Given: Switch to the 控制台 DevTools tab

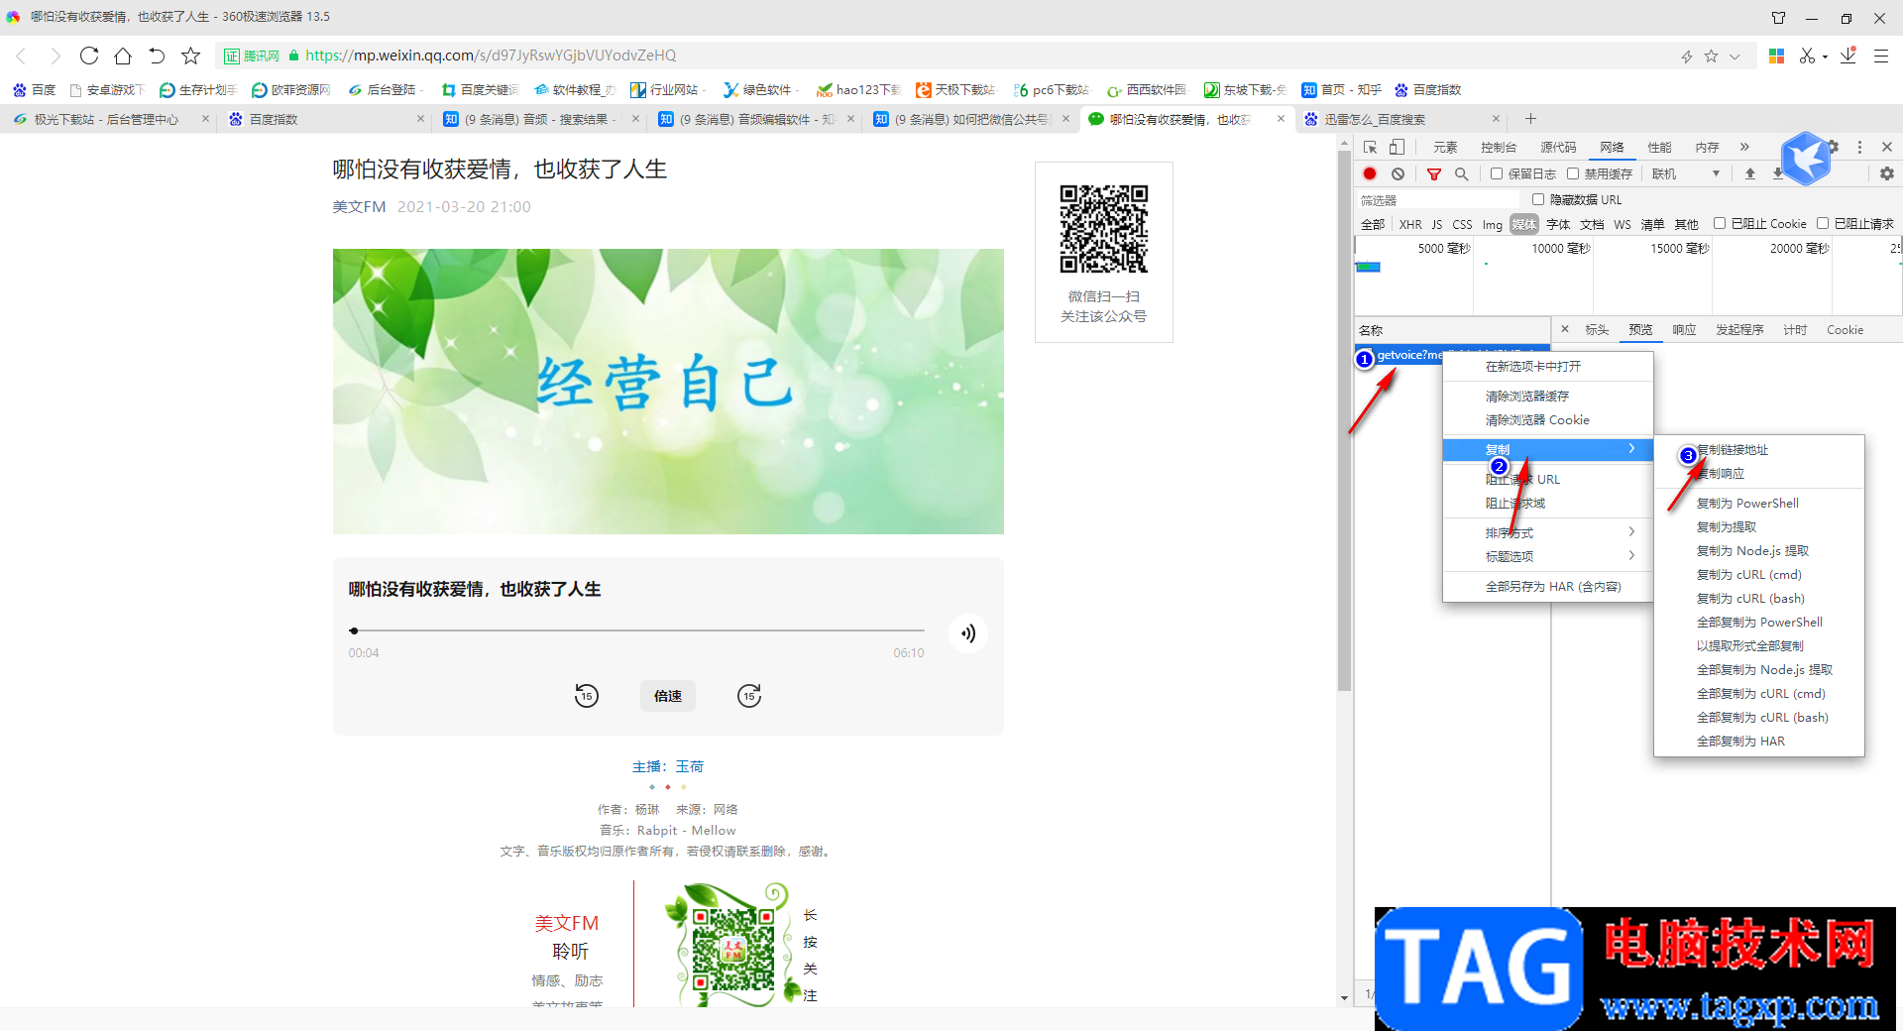Looking at the screenshot, I should 1499,147.
